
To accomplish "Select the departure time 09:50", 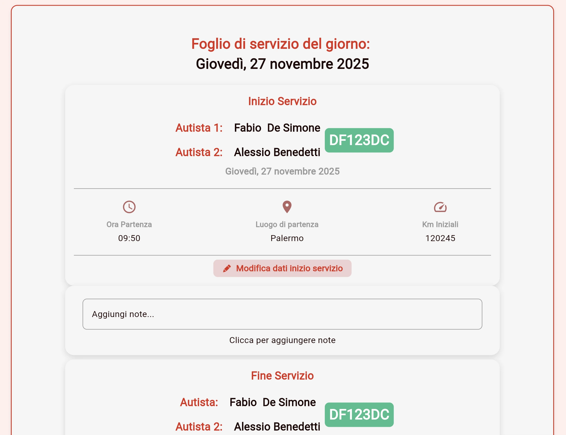I will [x=129, y=238].
